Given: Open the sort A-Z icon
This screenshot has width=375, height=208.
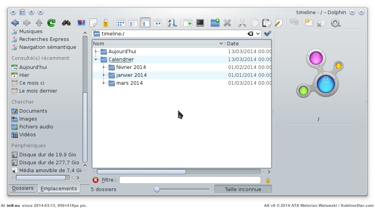Looking at the screenshot, I should pyautogui.click(x=172, y=23).
